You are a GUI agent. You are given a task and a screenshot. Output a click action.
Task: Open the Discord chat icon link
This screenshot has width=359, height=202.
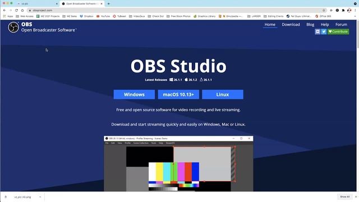tap(317, 31)
